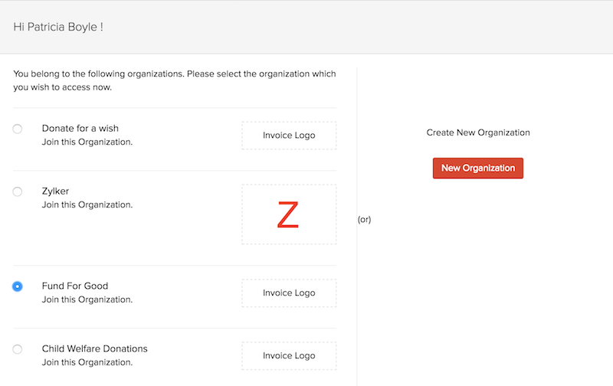613x386 pixels.
Task: Click the Invoice Logo placeholder for Donate for a wish
Action: tap(289, 136)
